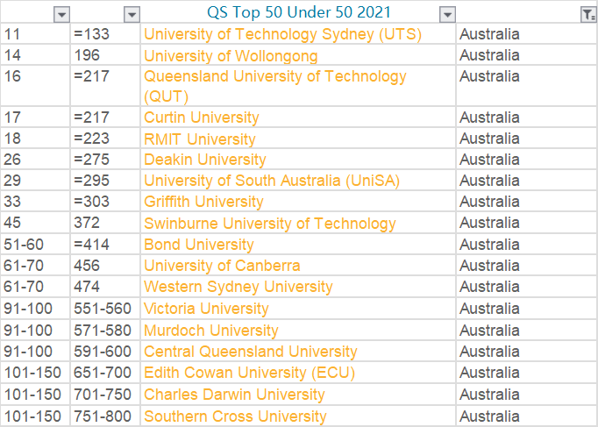This screenshot has height=427, width=598.
Task: Click the University of Canberra link
Action: click(222, 266)
